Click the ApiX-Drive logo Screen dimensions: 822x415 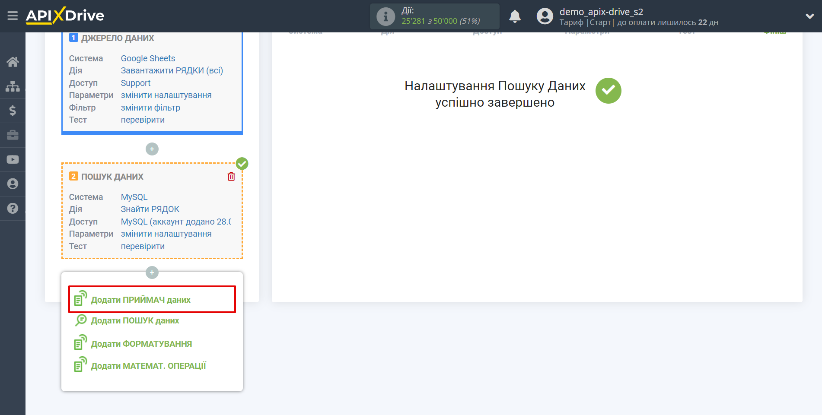click(x=65, y=16)
